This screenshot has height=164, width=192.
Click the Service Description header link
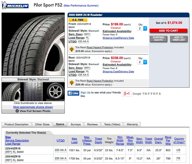coord(17,140)
